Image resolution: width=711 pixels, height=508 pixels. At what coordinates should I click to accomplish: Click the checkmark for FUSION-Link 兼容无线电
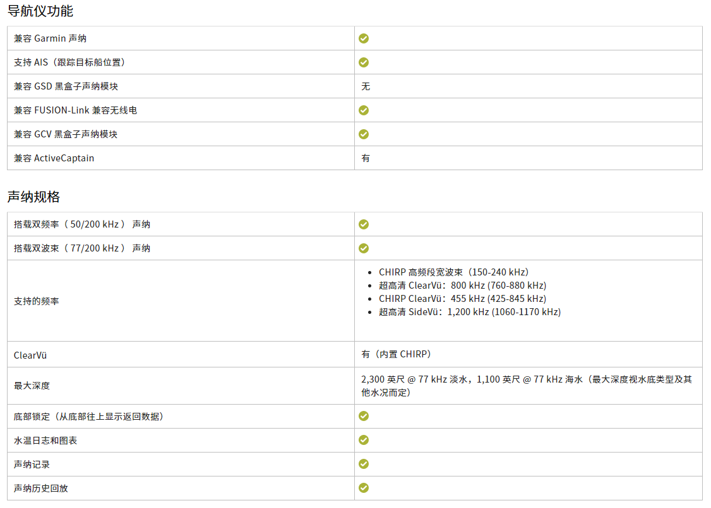(364, 110)
